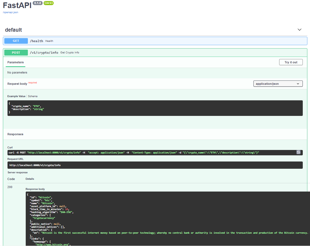
Task: Click the 200 response code
Action: [x=10, y=187]
